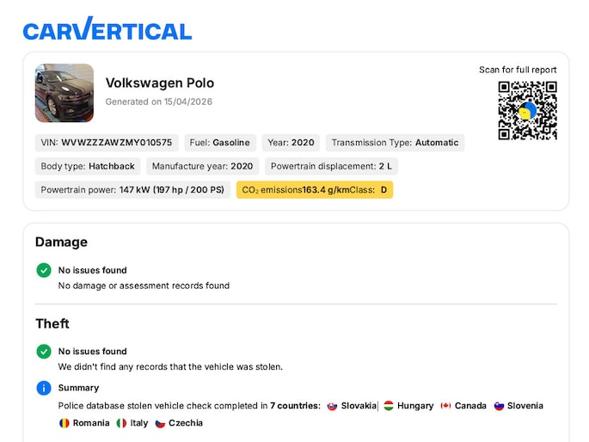Click the QR code for full report
589x442 pixels.
(527, 110)
